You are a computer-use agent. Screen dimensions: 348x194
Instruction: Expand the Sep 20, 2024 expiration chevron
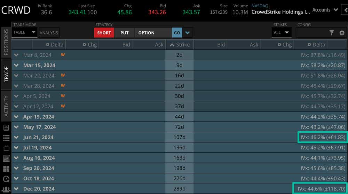click(x=16, y=168)
